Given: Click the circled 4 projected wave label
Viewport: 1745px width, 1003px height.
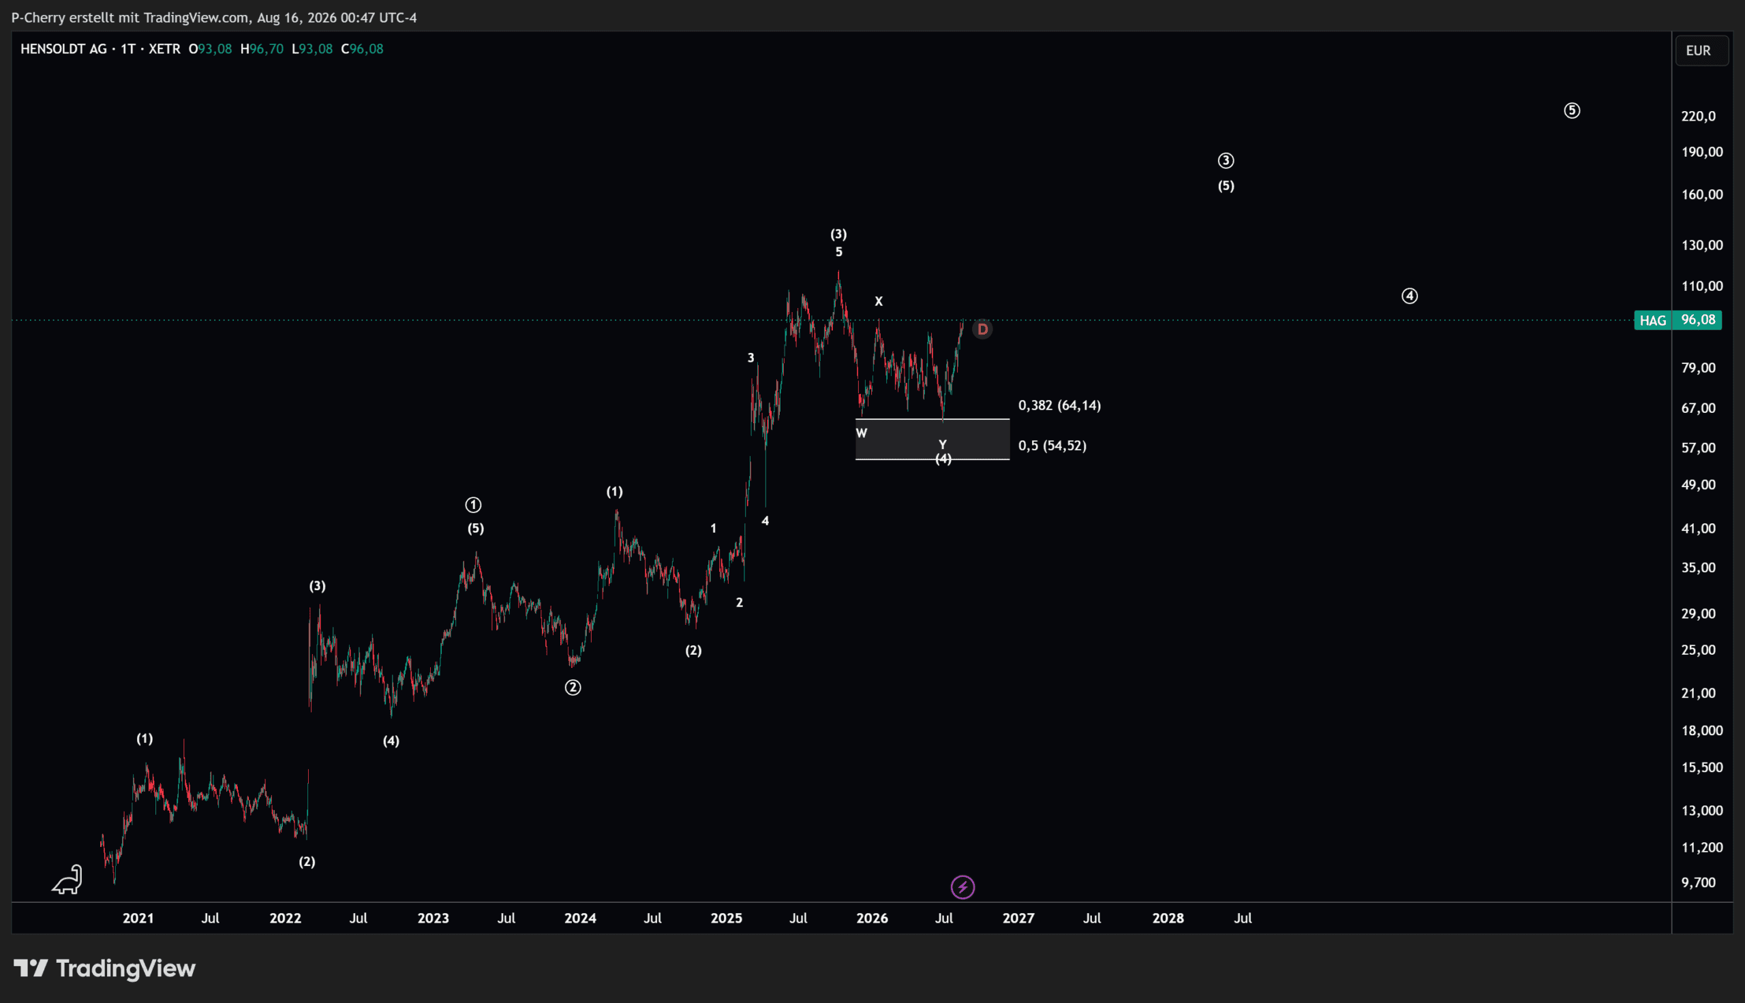Looking at the screenshot, I should (1410, 296).
